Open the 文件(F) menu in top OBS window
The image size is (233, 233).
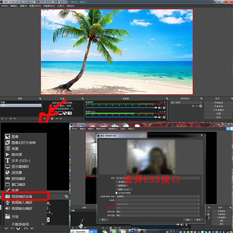(5, 6)
